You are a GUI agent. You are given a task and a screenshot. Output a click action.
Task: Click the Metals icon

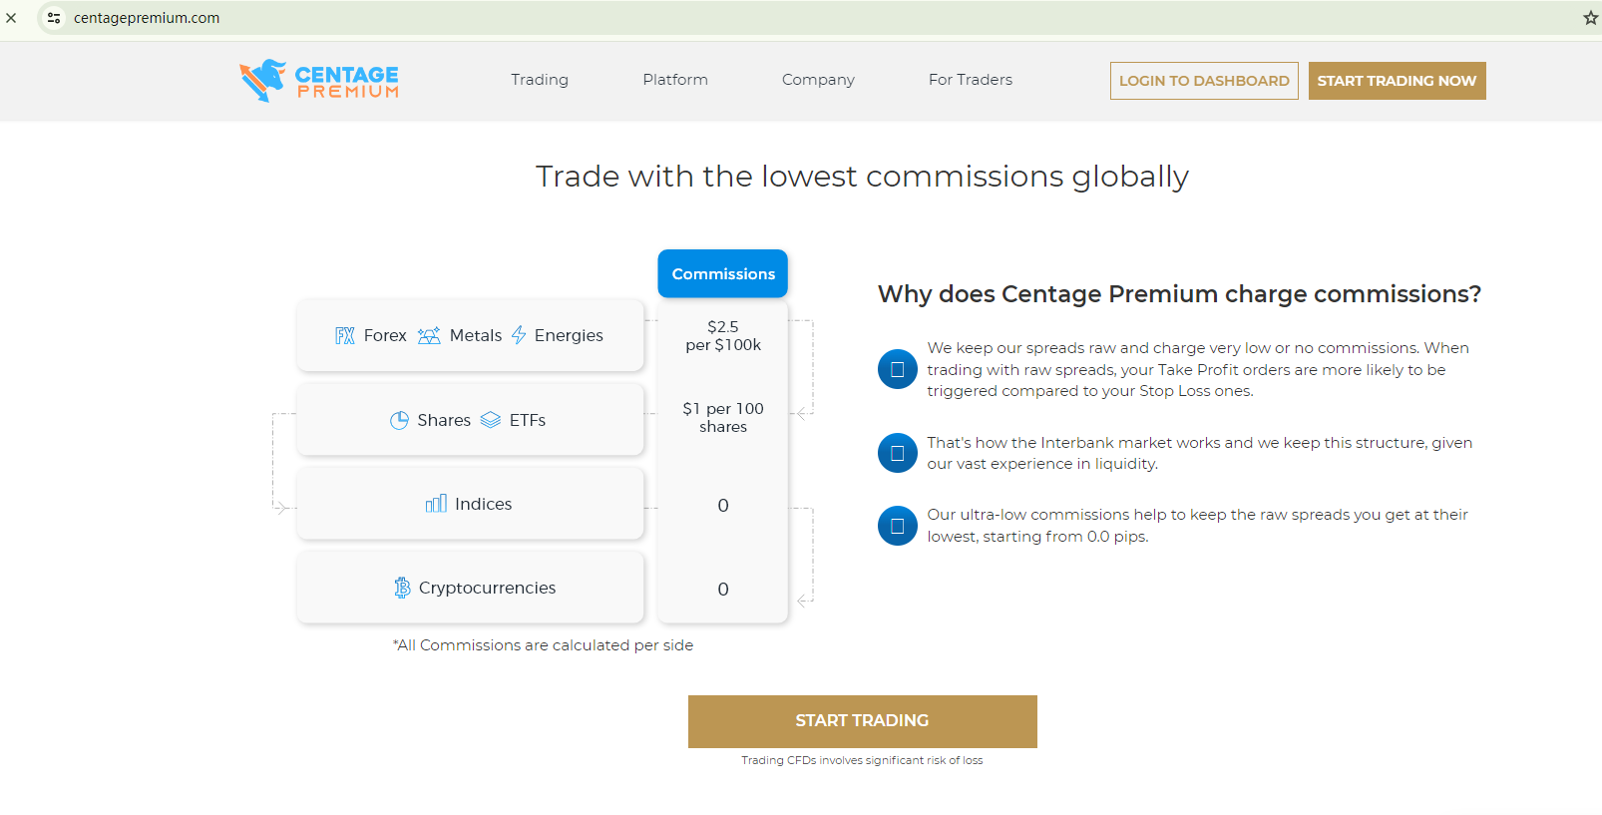pyautogui.click(x=429, y=336)
